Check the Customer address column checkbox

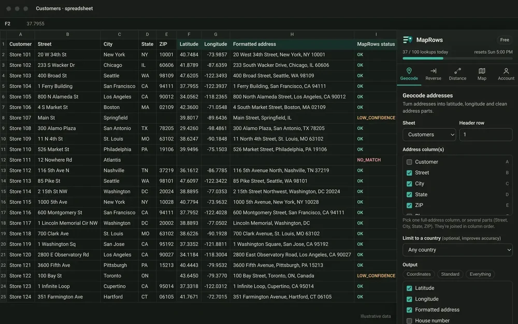click(x=409, y=162)
